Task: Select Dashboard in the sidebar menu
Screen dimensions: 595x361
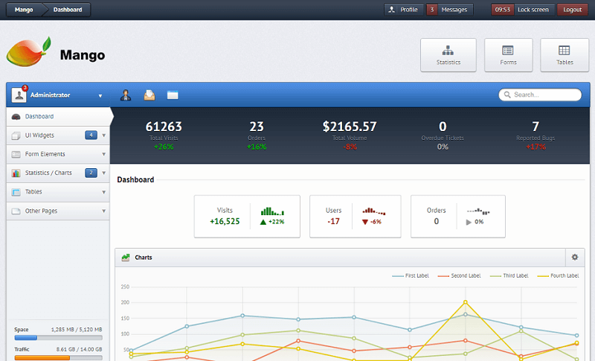Action: pos(58,117)
